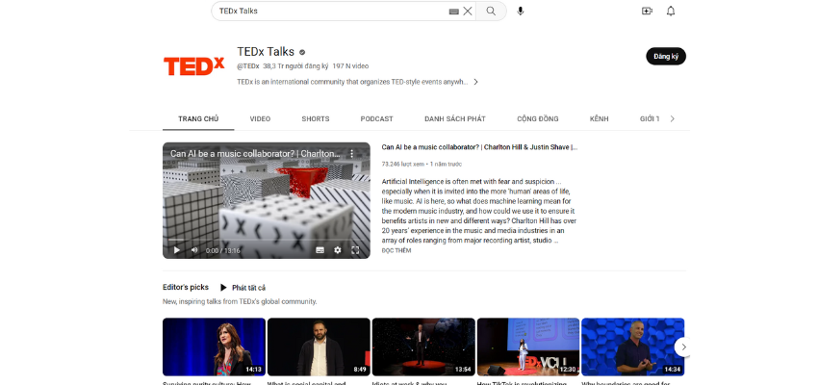
Task: Open the 'Can AI be a music collaborator?' title link
Action: 479,147
